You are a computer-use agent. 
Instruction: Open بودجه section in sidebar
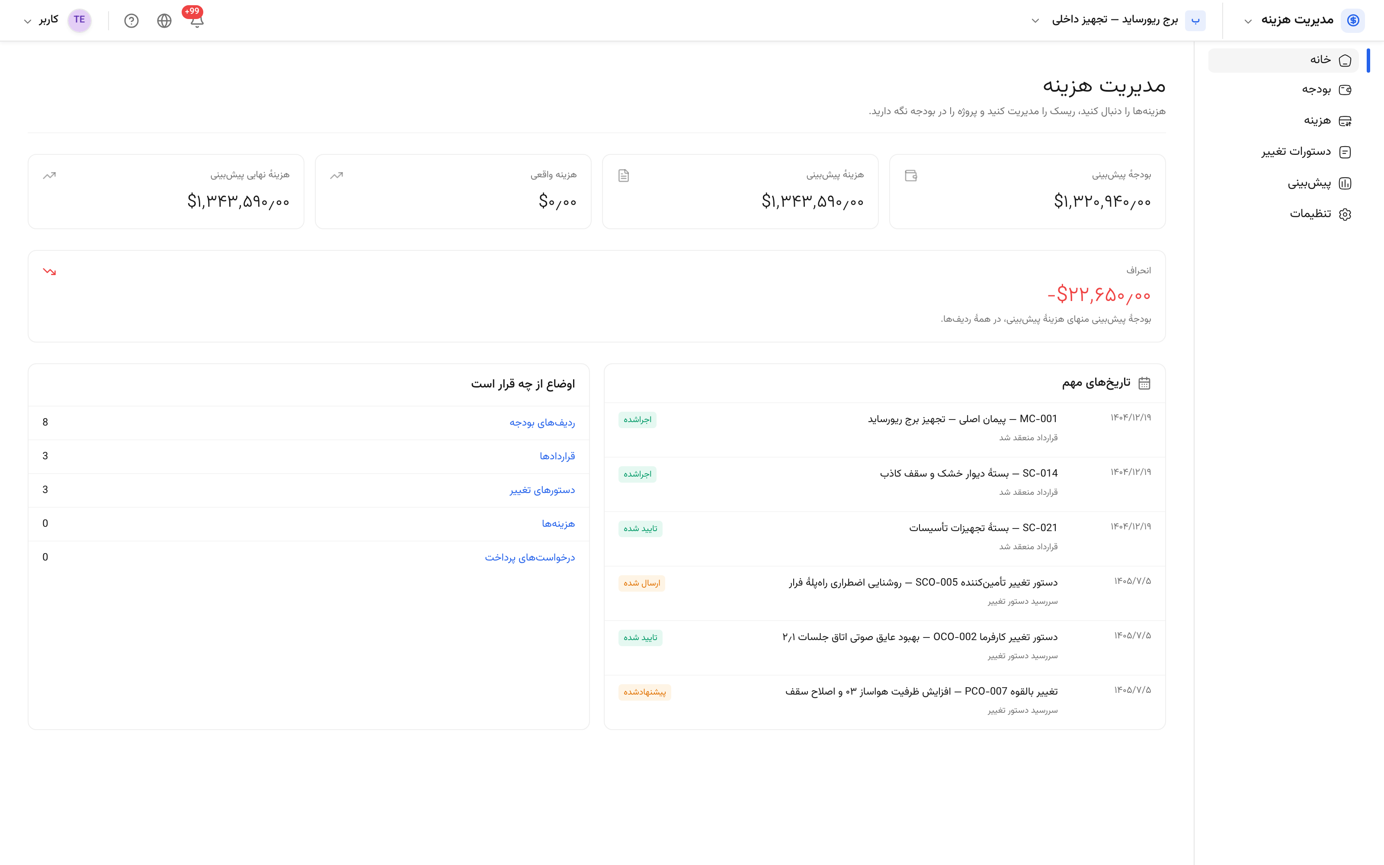pos(1283,90)
